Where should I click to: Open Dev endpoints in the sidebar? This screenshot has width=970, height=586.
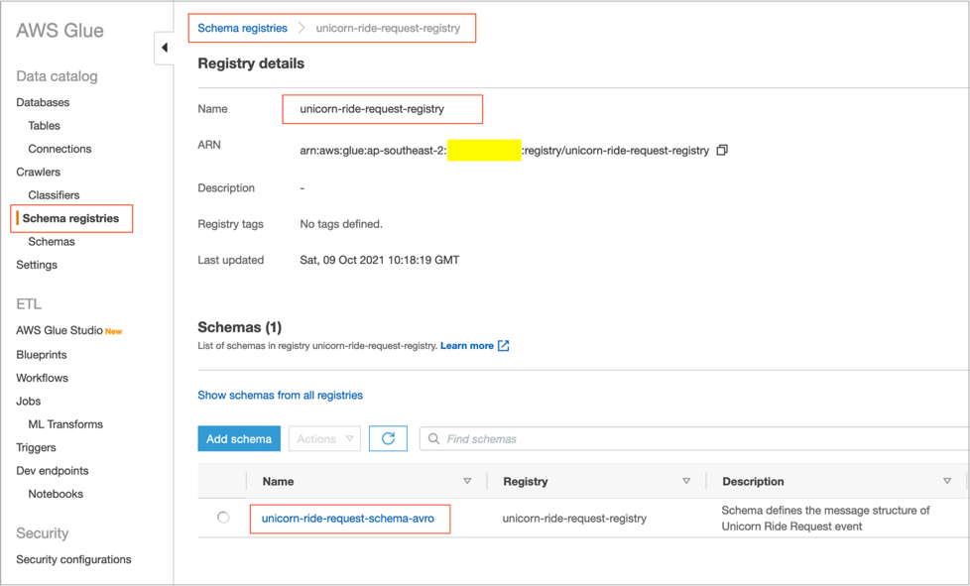coord(53,471)
